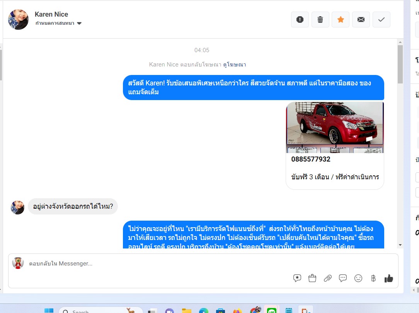419x313 pixels.
Task: Toggle the star follow-up icon
Action: click(341, 19)
